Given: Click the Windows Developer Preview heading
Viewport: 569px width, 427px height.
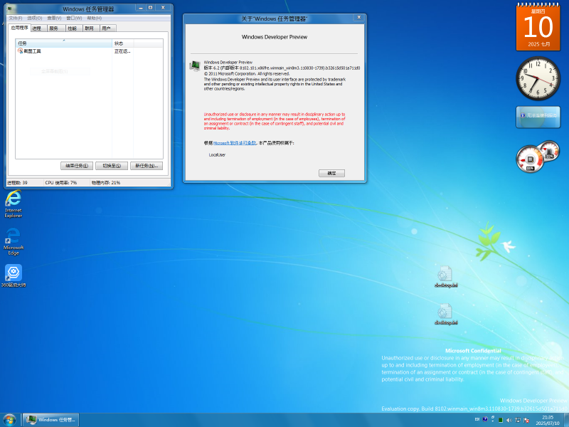Looking at the screenshot, I should (275, 37).
